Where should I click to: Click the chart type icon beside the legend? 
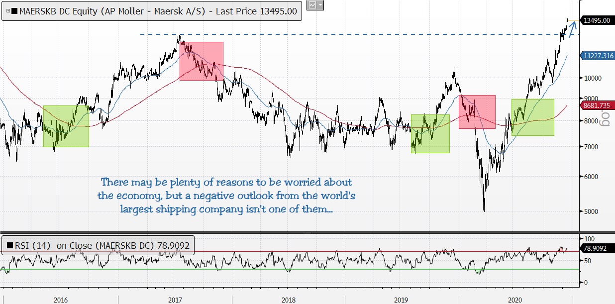(x=312, y=5)
